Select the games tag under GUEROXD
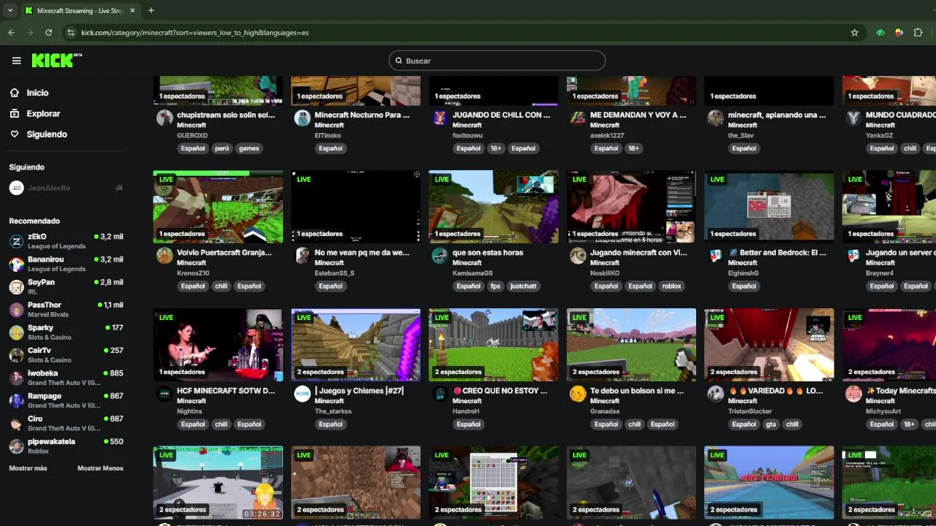 pos(249,148)
